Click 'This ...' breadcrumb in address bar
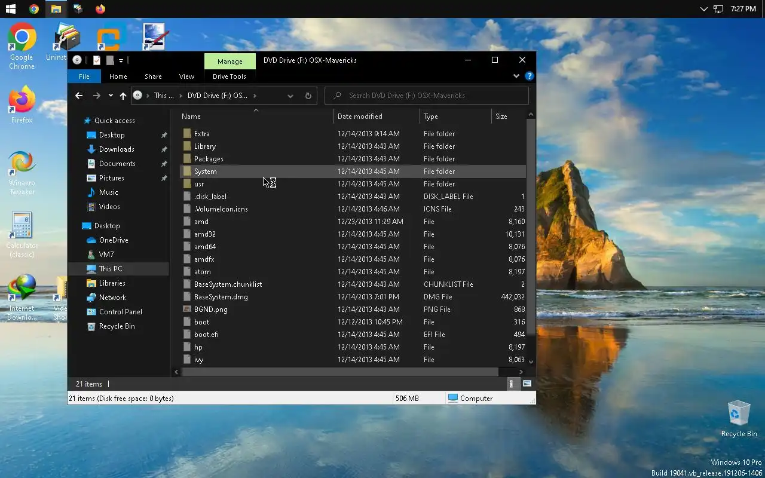765x478 pixels. pos(164,96)
